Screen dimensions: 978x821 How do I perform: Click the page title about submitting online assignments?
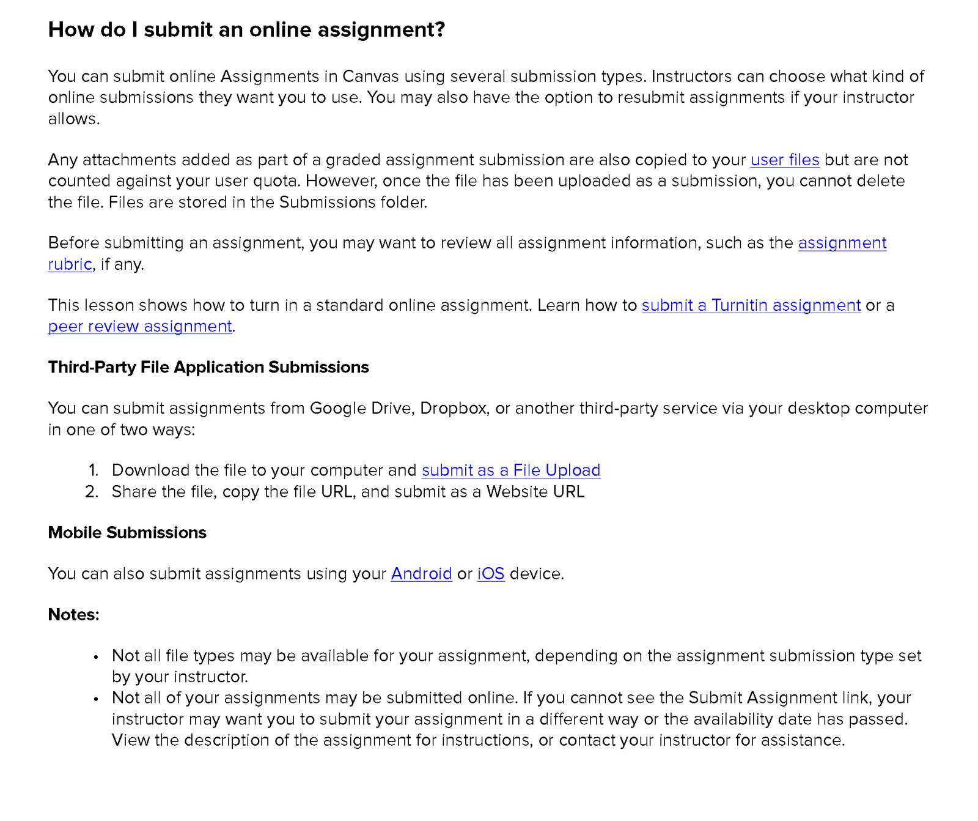click(x=246, y=29)
